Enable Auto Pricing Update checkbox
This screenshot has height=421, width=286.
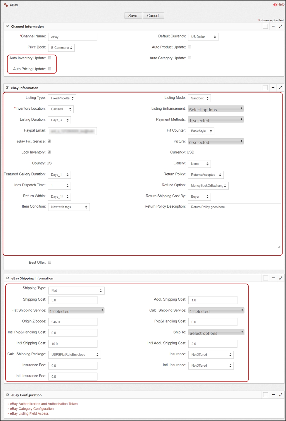(50, 69)
